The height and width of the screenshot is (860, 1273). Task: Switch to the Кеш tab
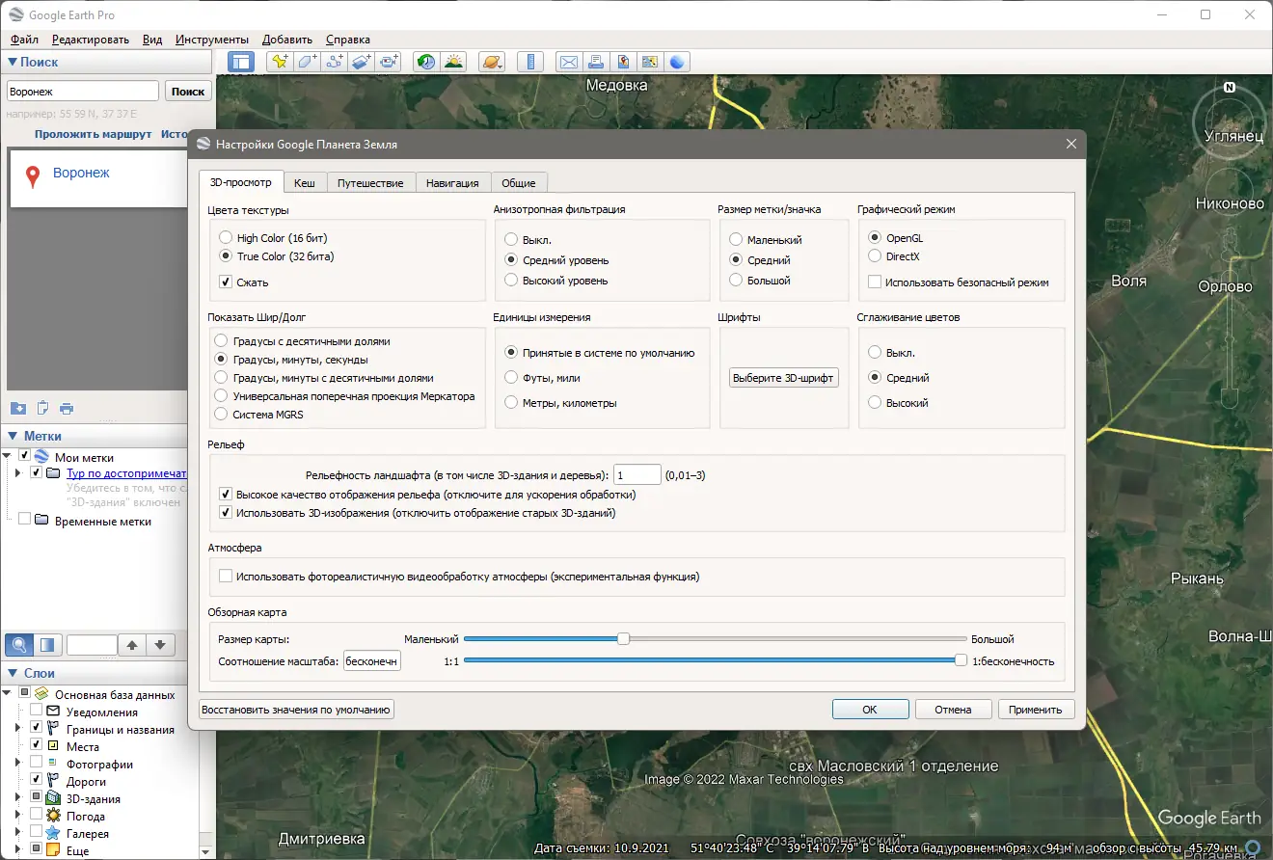[x=305, y=182]
